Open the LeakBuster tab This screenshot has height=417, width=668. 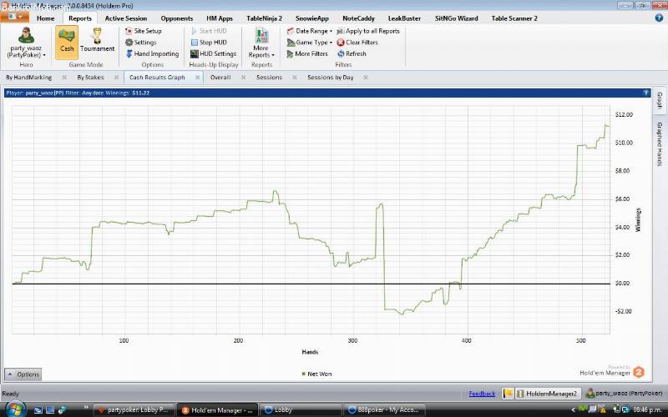(x=404, y=18)
